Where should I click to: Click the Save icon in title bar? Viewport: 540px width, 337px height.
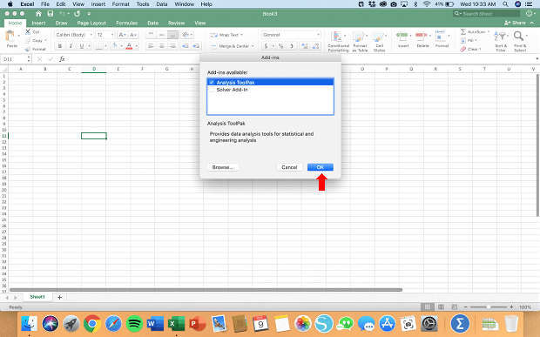point(51,13)
